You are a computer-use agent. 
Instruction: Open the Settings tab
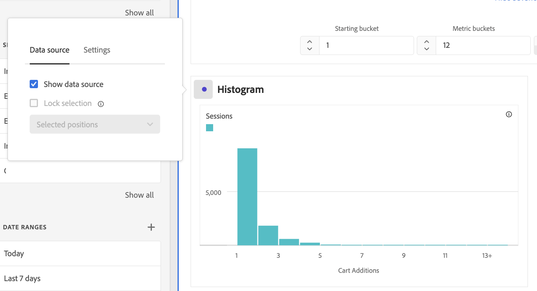click(x=97, y=50)
